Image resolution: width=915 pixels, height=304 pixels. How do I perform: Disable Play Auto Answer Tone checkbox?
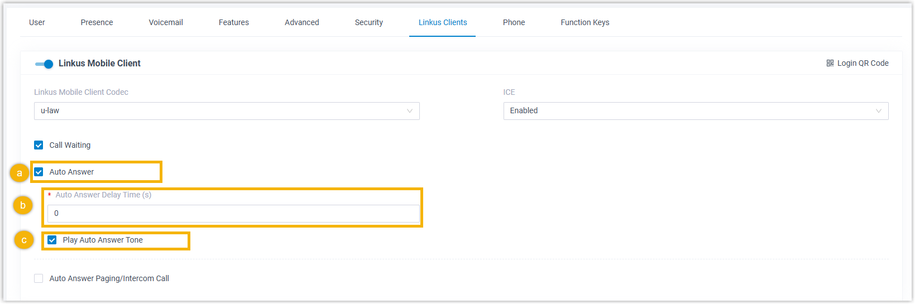click(x=52, y=240)
